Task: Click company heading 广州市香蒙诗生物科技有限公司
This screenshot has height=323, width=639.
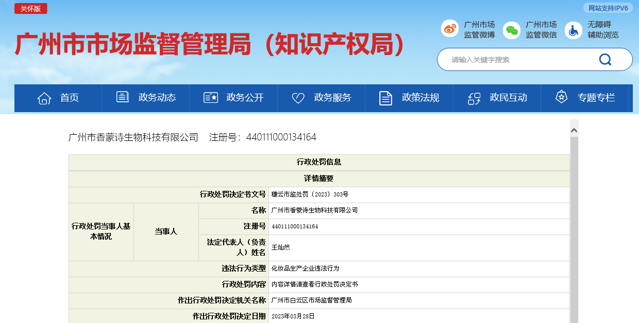Action: point(133,137)
